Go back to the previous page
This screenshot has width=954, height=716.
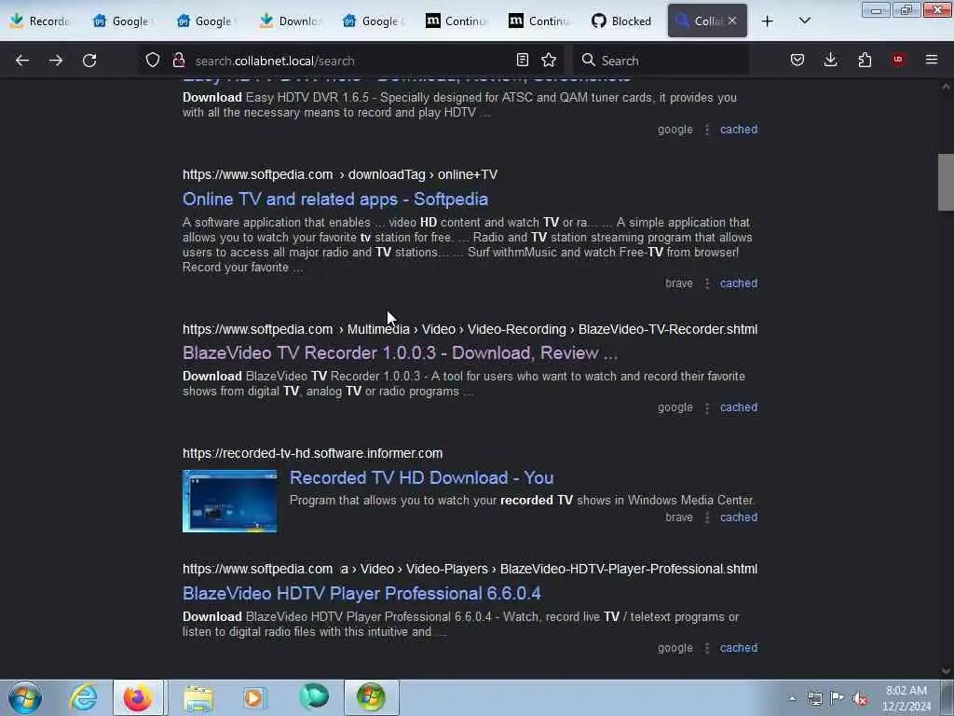22,61
